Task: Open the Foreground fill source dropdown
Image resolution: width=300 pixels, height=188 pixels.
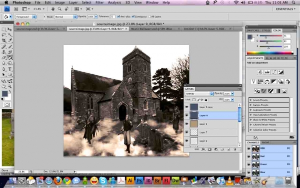Action: 25,17
